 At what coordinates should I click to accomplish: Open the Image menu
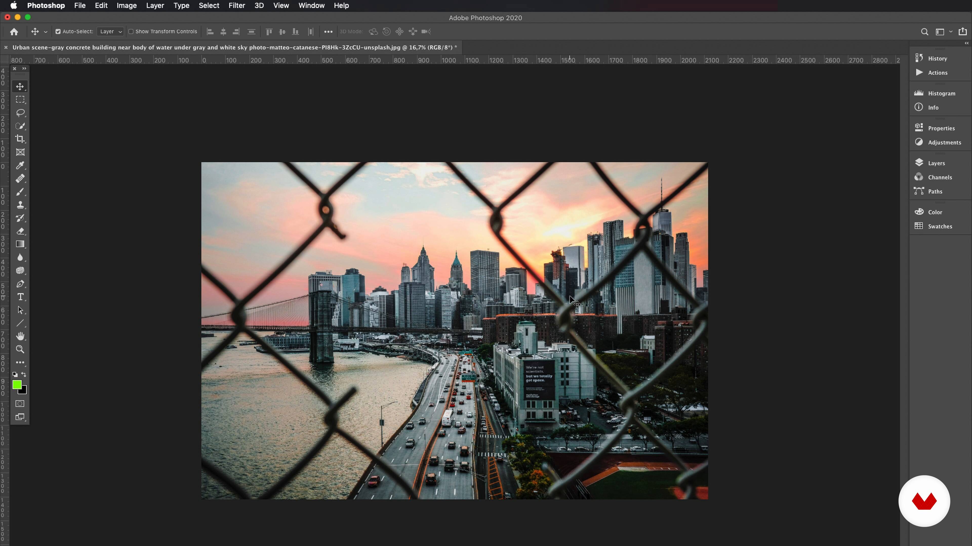(126, 6)
